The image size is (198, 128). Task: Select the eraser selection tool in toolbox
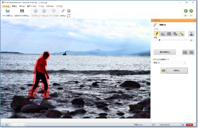(163, 34)
